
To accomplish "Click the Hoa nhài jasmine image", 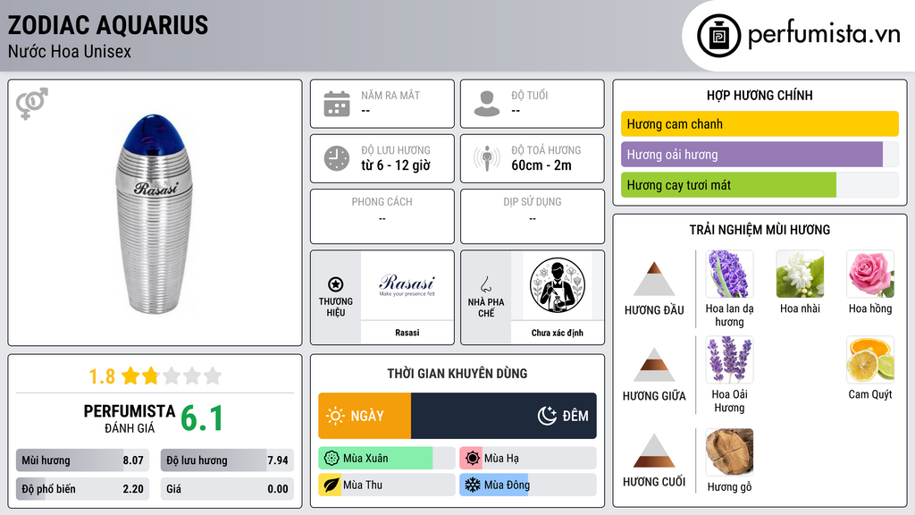I will coord(800,274).
